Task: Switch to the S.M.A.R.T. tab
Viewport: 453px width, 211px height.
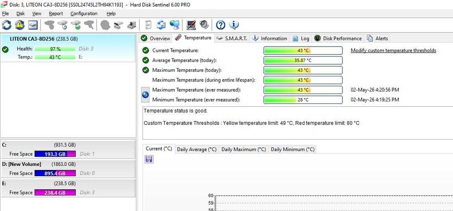Action: [232, 38]
